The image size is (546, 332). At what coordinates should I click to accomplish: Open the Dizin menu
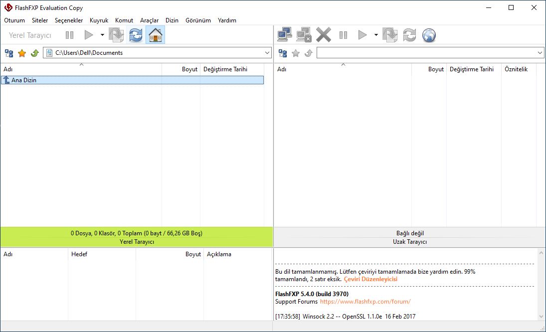(x=172, y=20)
